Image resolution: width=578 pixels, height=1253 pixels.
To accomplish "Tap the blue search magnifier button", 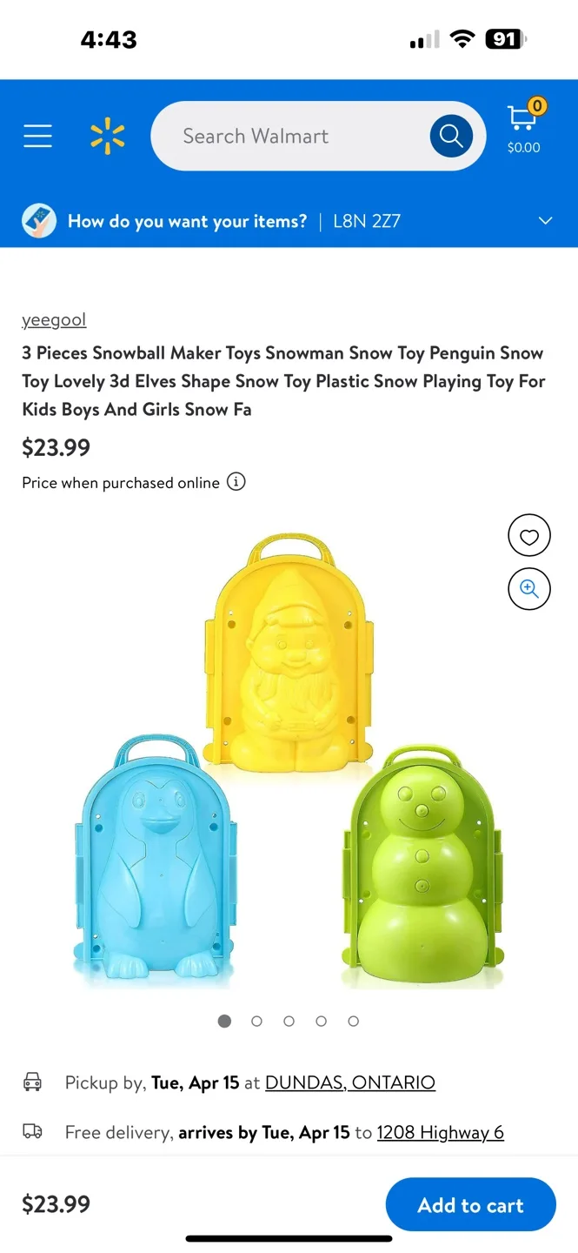I will coord(451,136).
